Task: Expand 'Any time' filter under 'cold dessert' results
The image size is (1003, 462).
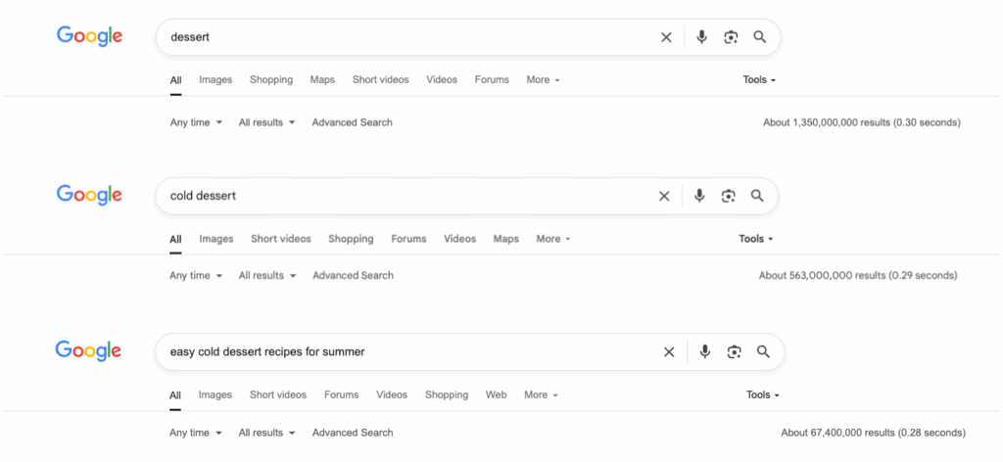Action: pos(196,276)
